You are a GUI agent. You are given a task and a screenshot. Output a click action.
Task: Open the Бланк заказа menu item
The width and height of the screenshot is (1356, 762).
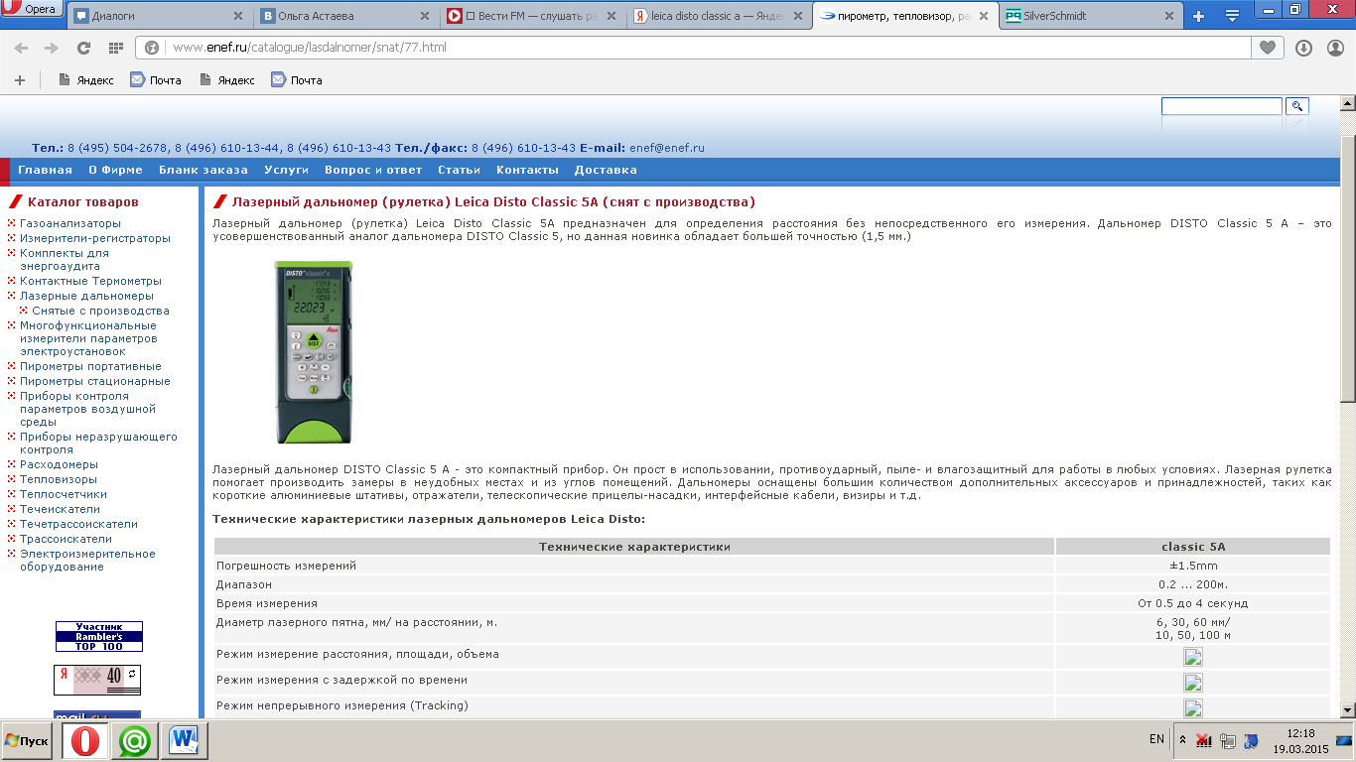pyautogui.click(x=203, y=170)
